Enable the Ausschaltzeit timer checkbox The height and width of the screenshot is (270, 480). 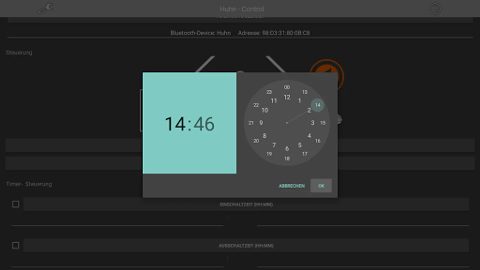coord(15,245)
